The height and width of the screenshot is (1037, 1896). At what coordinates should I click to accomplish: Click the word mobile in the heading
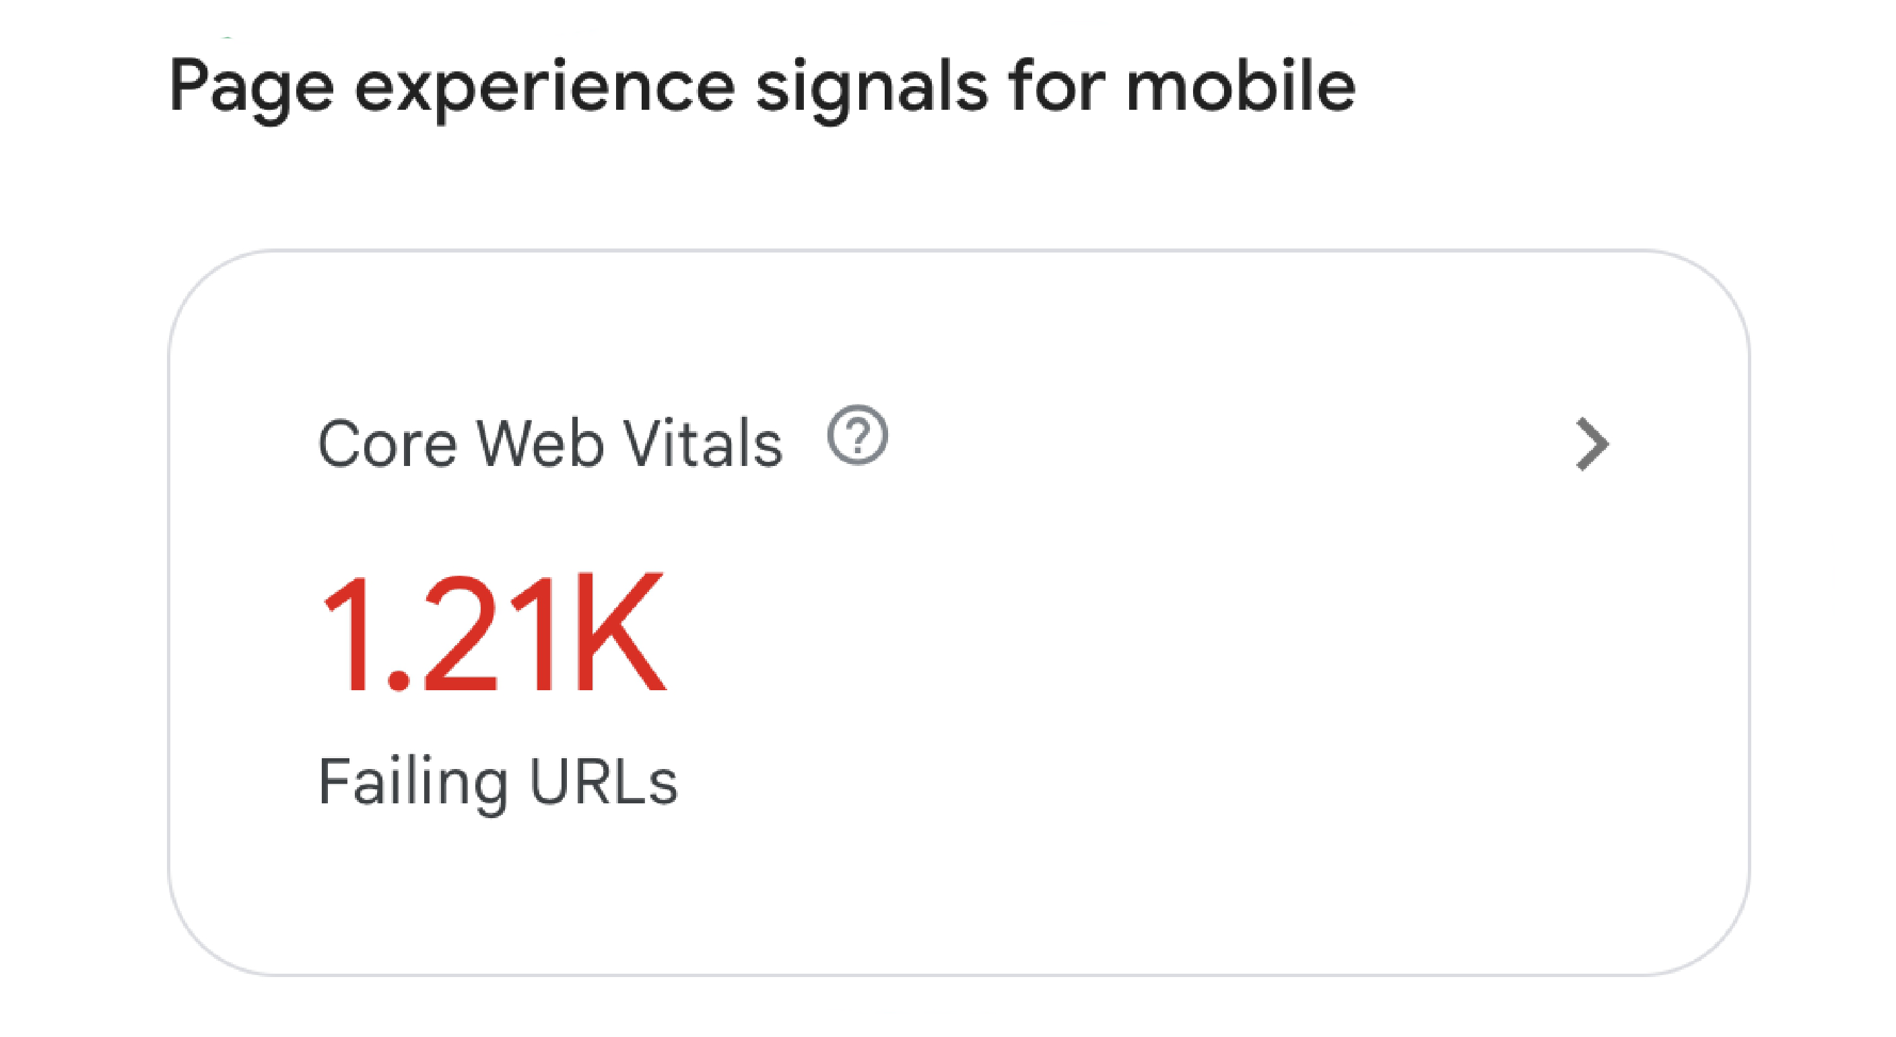pos(1241,85)
